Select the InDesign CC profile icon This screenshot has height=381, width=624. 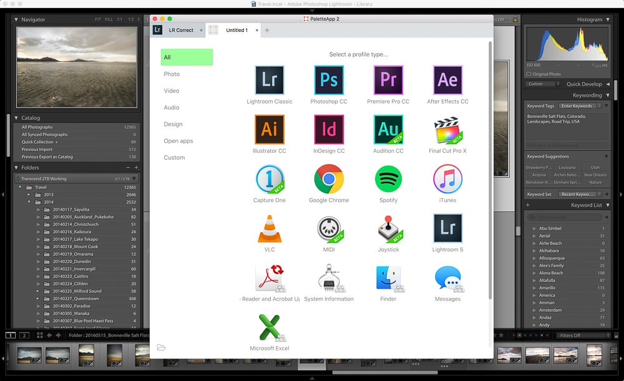click(x=329, y=129)
